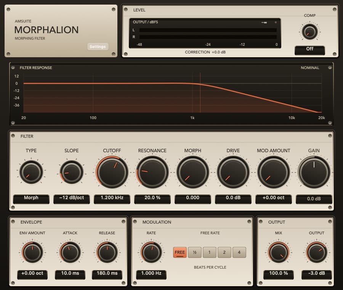
Task: Click the MIX knob
Action: (x=279, y=252)
